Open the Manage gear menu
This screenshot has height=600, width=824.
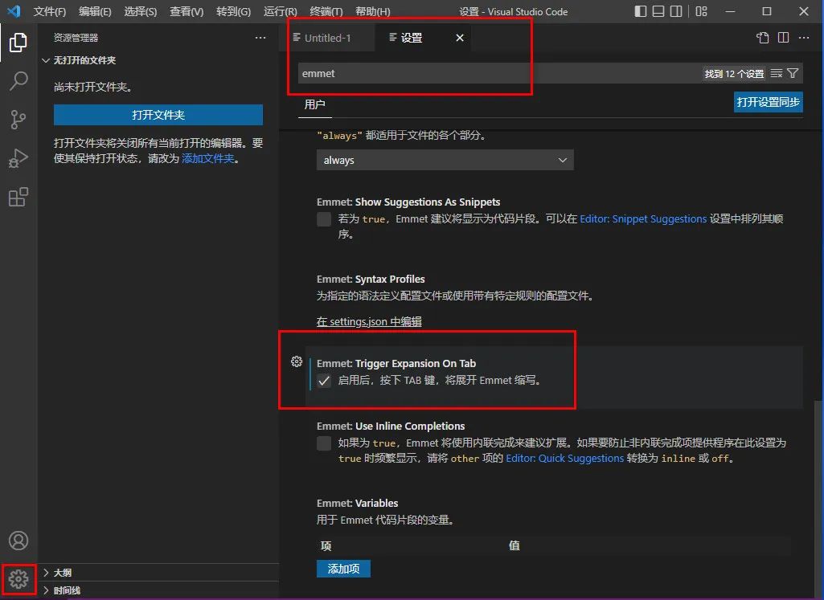(x=18, y=579)
